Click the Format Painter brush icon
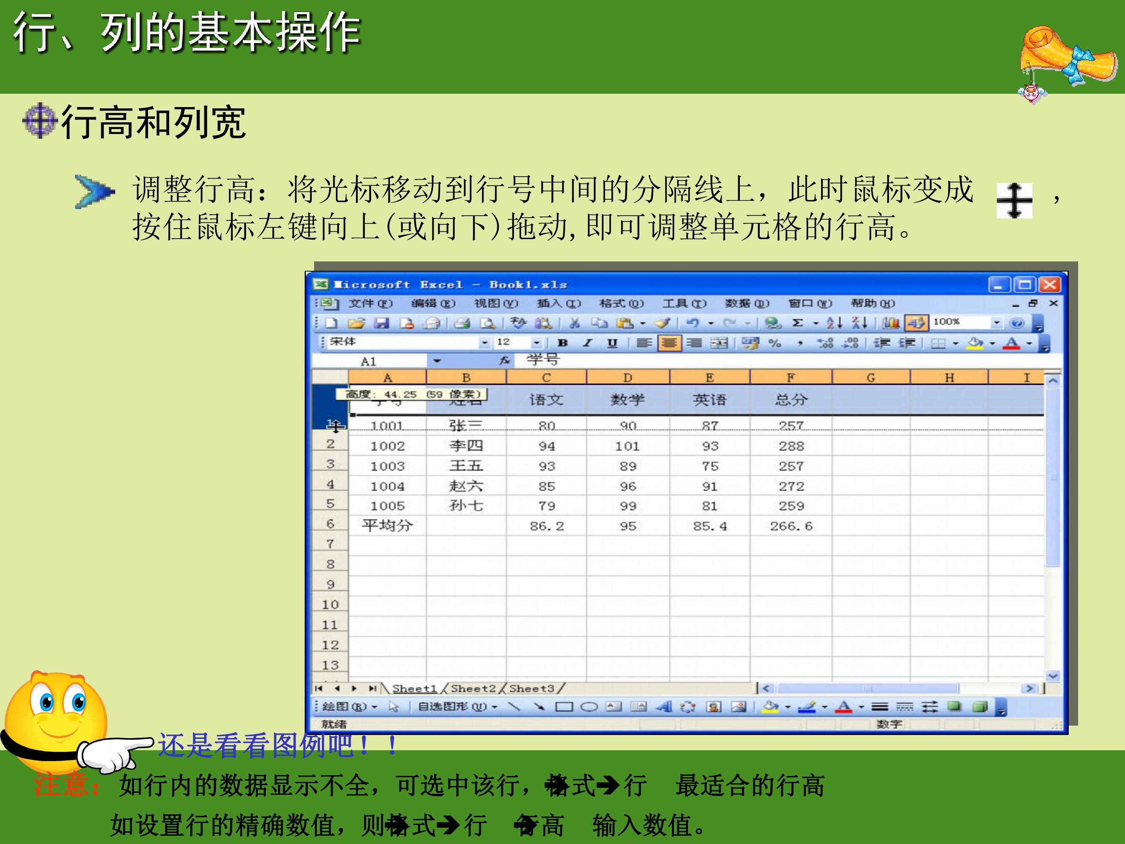The width and height of the screenshot is (1125, 844). click(662, 323)
